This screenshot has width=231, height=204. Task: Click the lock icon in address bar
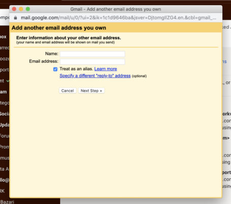click(x=15, y=18)
